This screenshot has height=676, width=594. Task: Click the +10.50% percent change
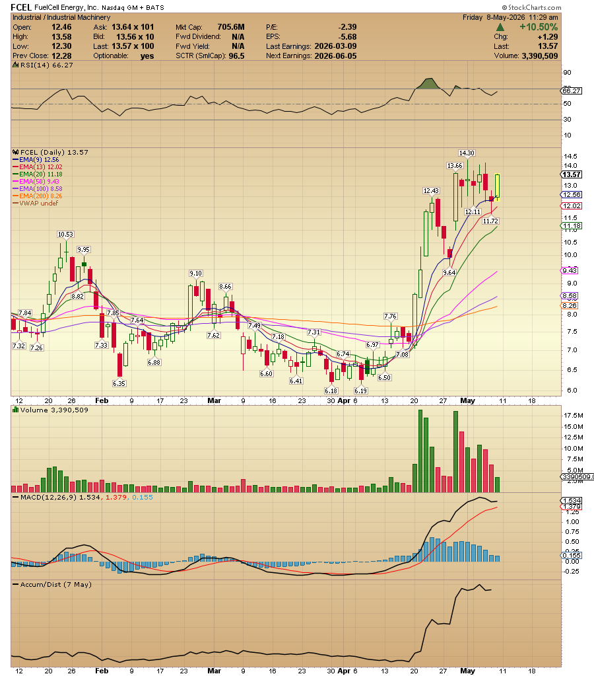[x=539, y=27]
